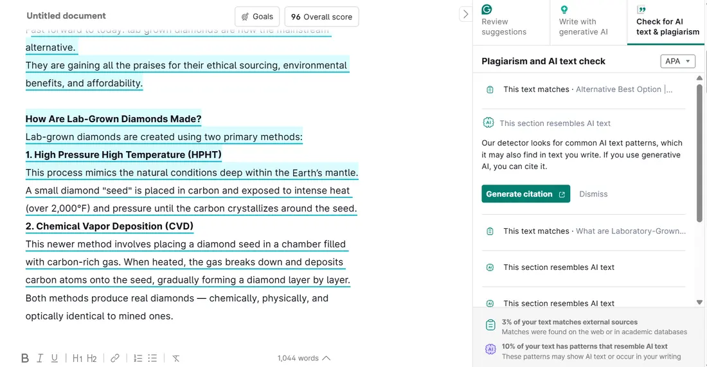Apply Heading 2 style
The height and width of the screenshot is (367, 707).
coord(92,358)
